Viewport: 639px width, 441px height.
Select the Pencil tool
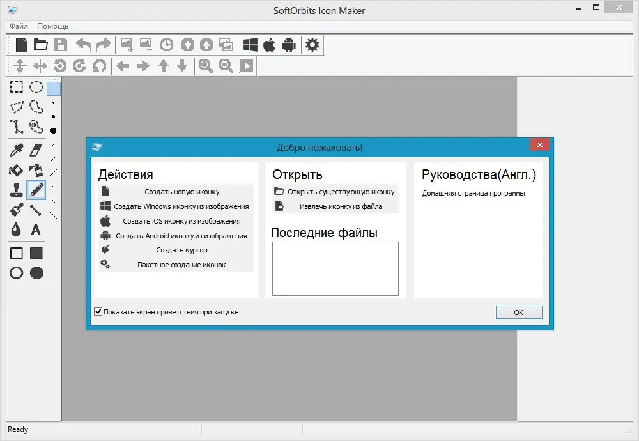36,190
